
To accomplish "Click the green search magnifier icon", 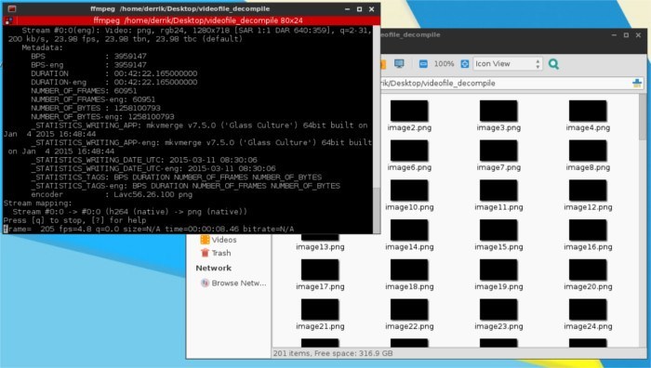I will coord(553,64).
